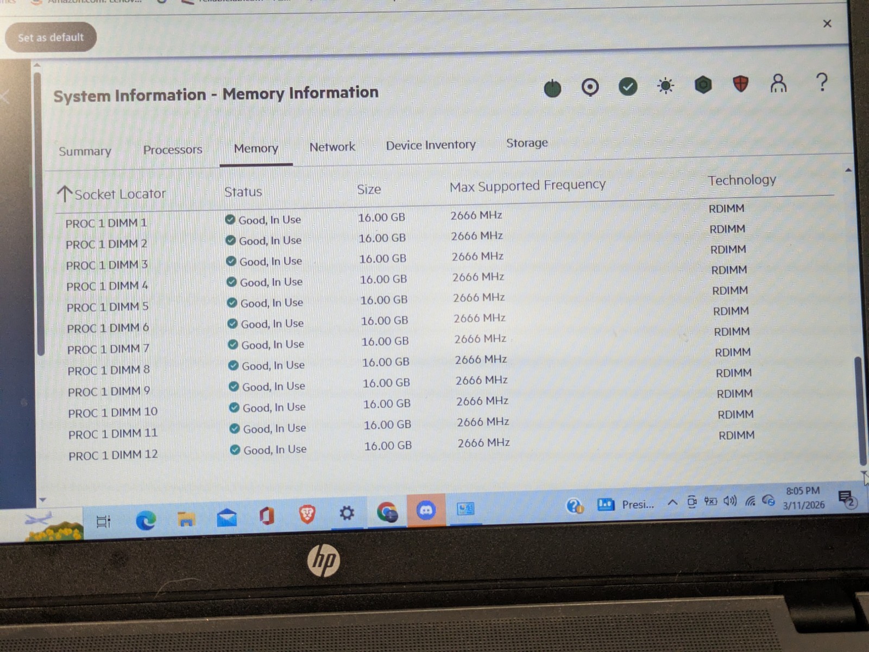Click the green hexagon security icon
The image size is (869, 652).
click(703, 85)
